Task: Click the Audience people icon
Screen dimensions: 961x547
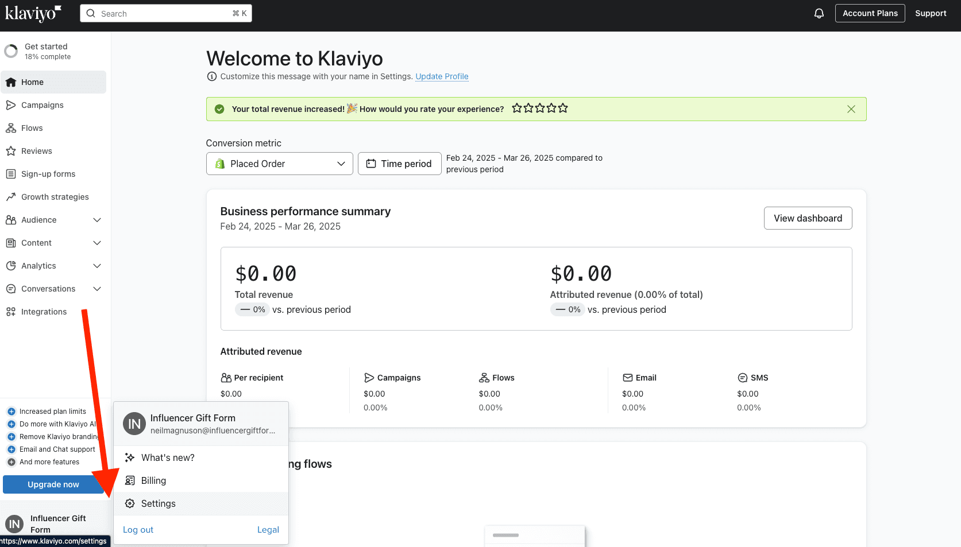Action: (x=11, y=220)
